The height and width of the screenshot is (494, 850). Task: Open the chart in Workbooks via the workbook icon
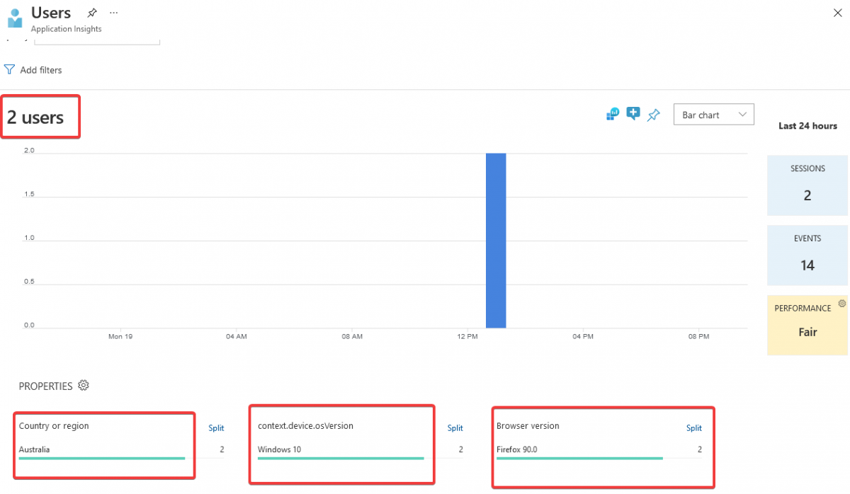(611, 113)
